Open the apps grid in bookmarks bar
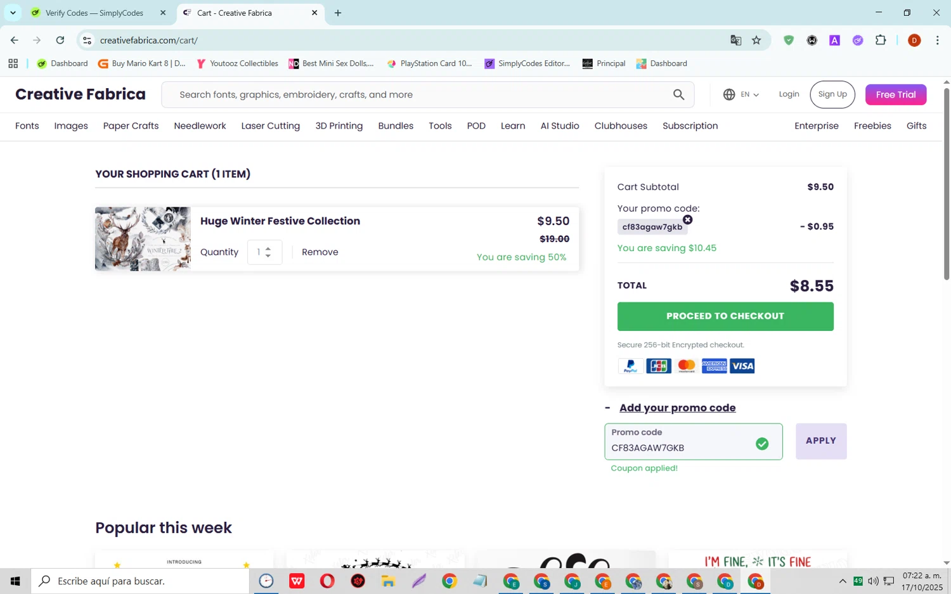 (x=13, y=63)
